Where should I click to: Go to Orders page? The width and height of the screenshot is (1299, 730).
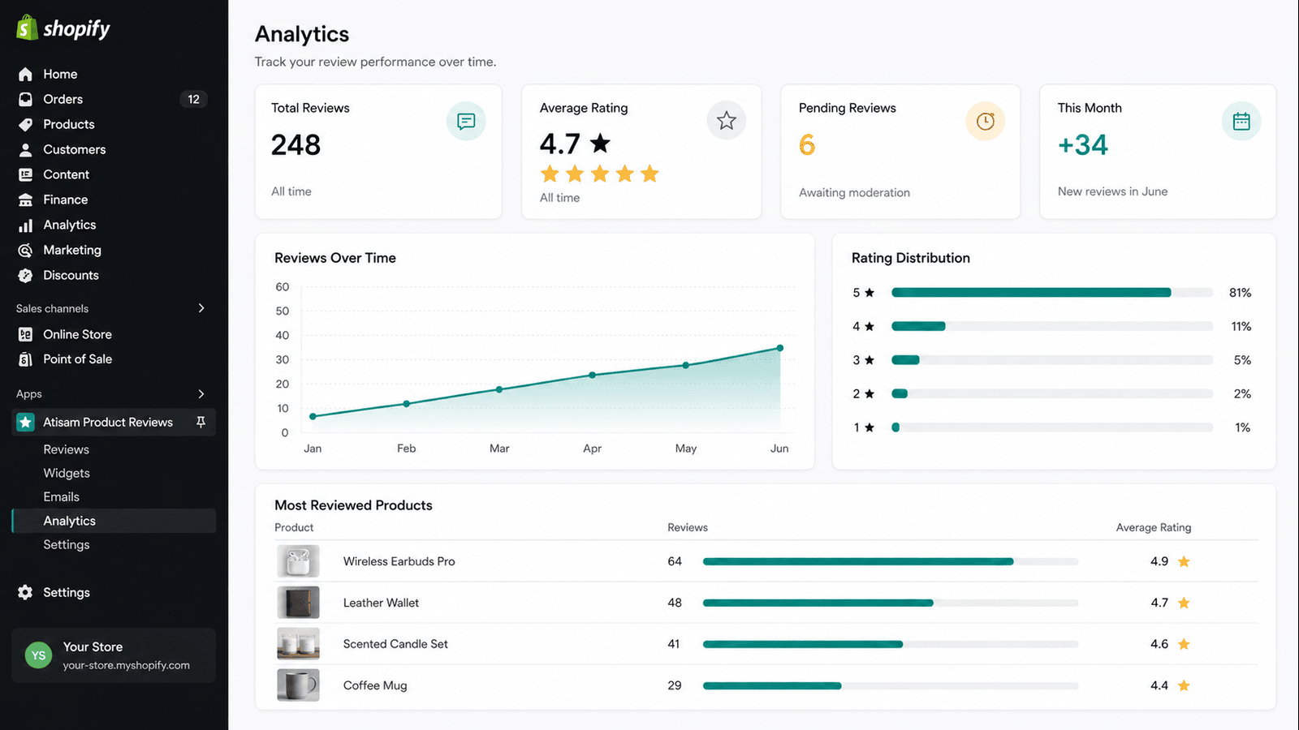click(x=63, y=99)
